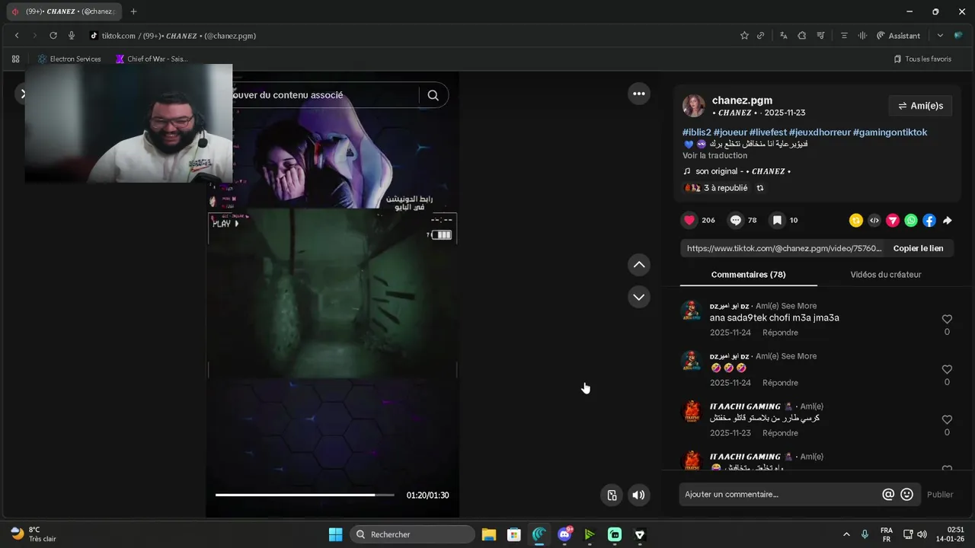Share on WhatsApp
Image resolution: width=975 pixels, height=548 pixels.
[x=911, y=221]
